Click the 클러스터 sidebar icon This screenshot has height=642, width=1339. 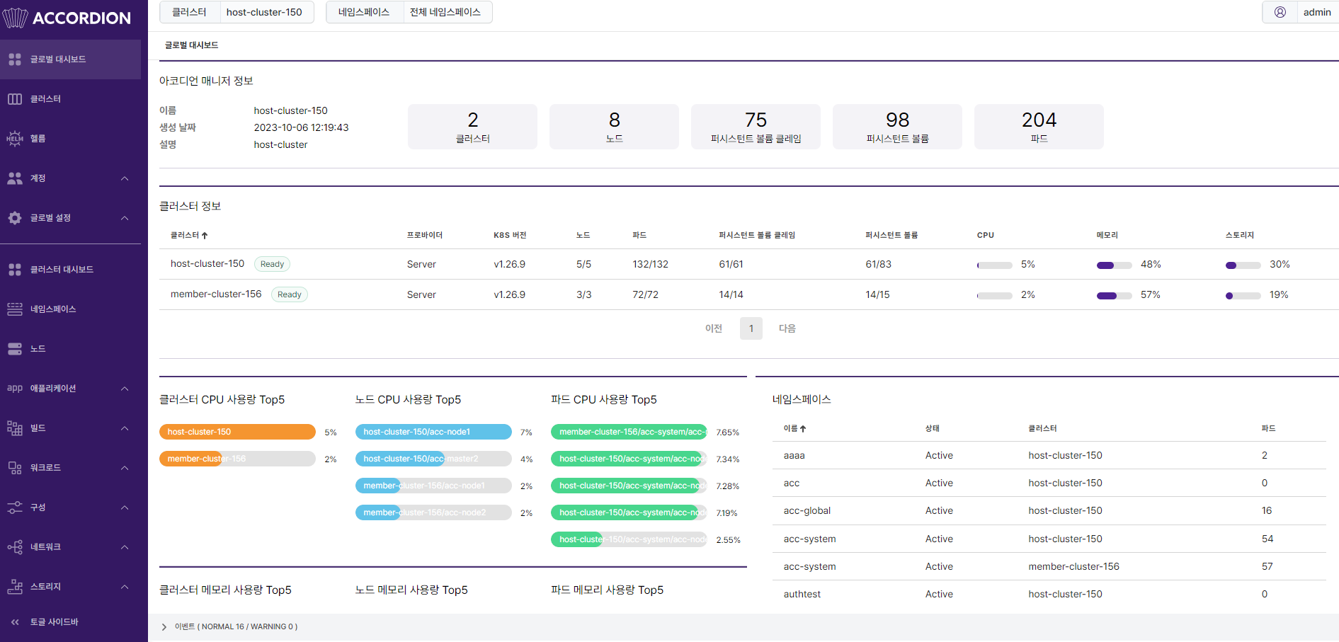click(x=15, y=99)
